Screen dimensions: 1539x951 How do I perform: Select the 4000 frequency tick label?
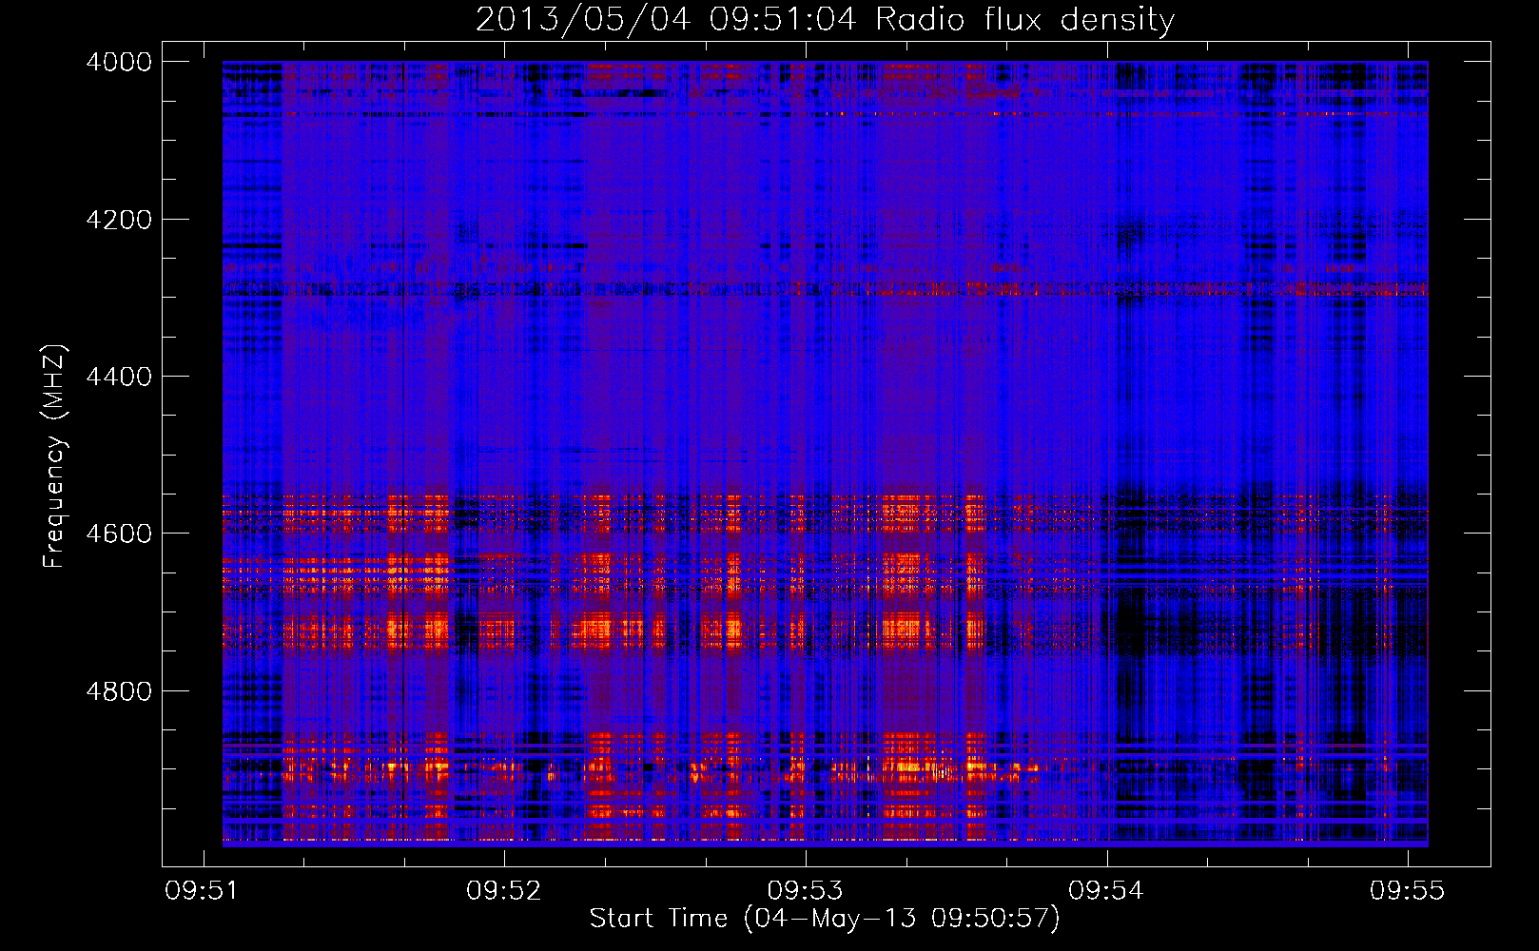[119, 62]
